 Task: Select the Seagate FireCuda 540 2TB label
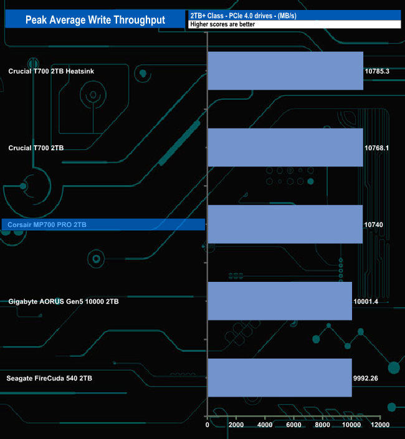point(49,379)
